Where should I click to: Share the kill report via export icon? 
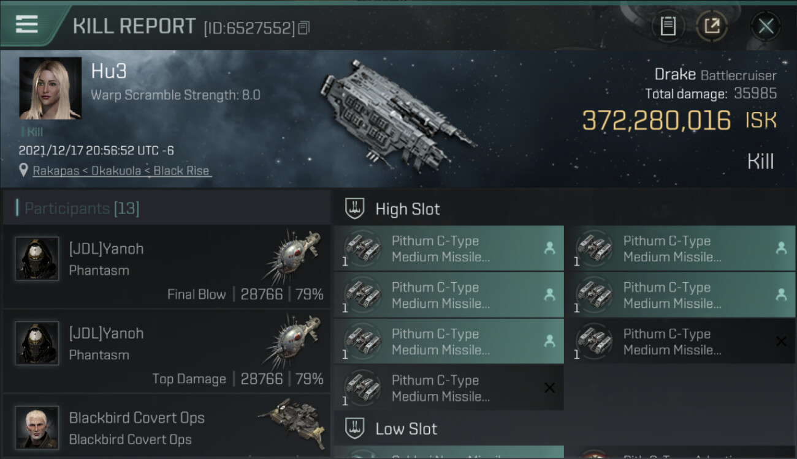tap(711, 26)
